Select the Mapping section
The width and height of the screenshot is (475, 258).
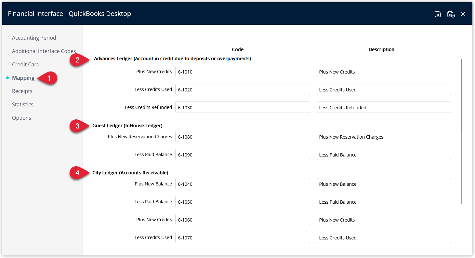click(x=23, y=78)
